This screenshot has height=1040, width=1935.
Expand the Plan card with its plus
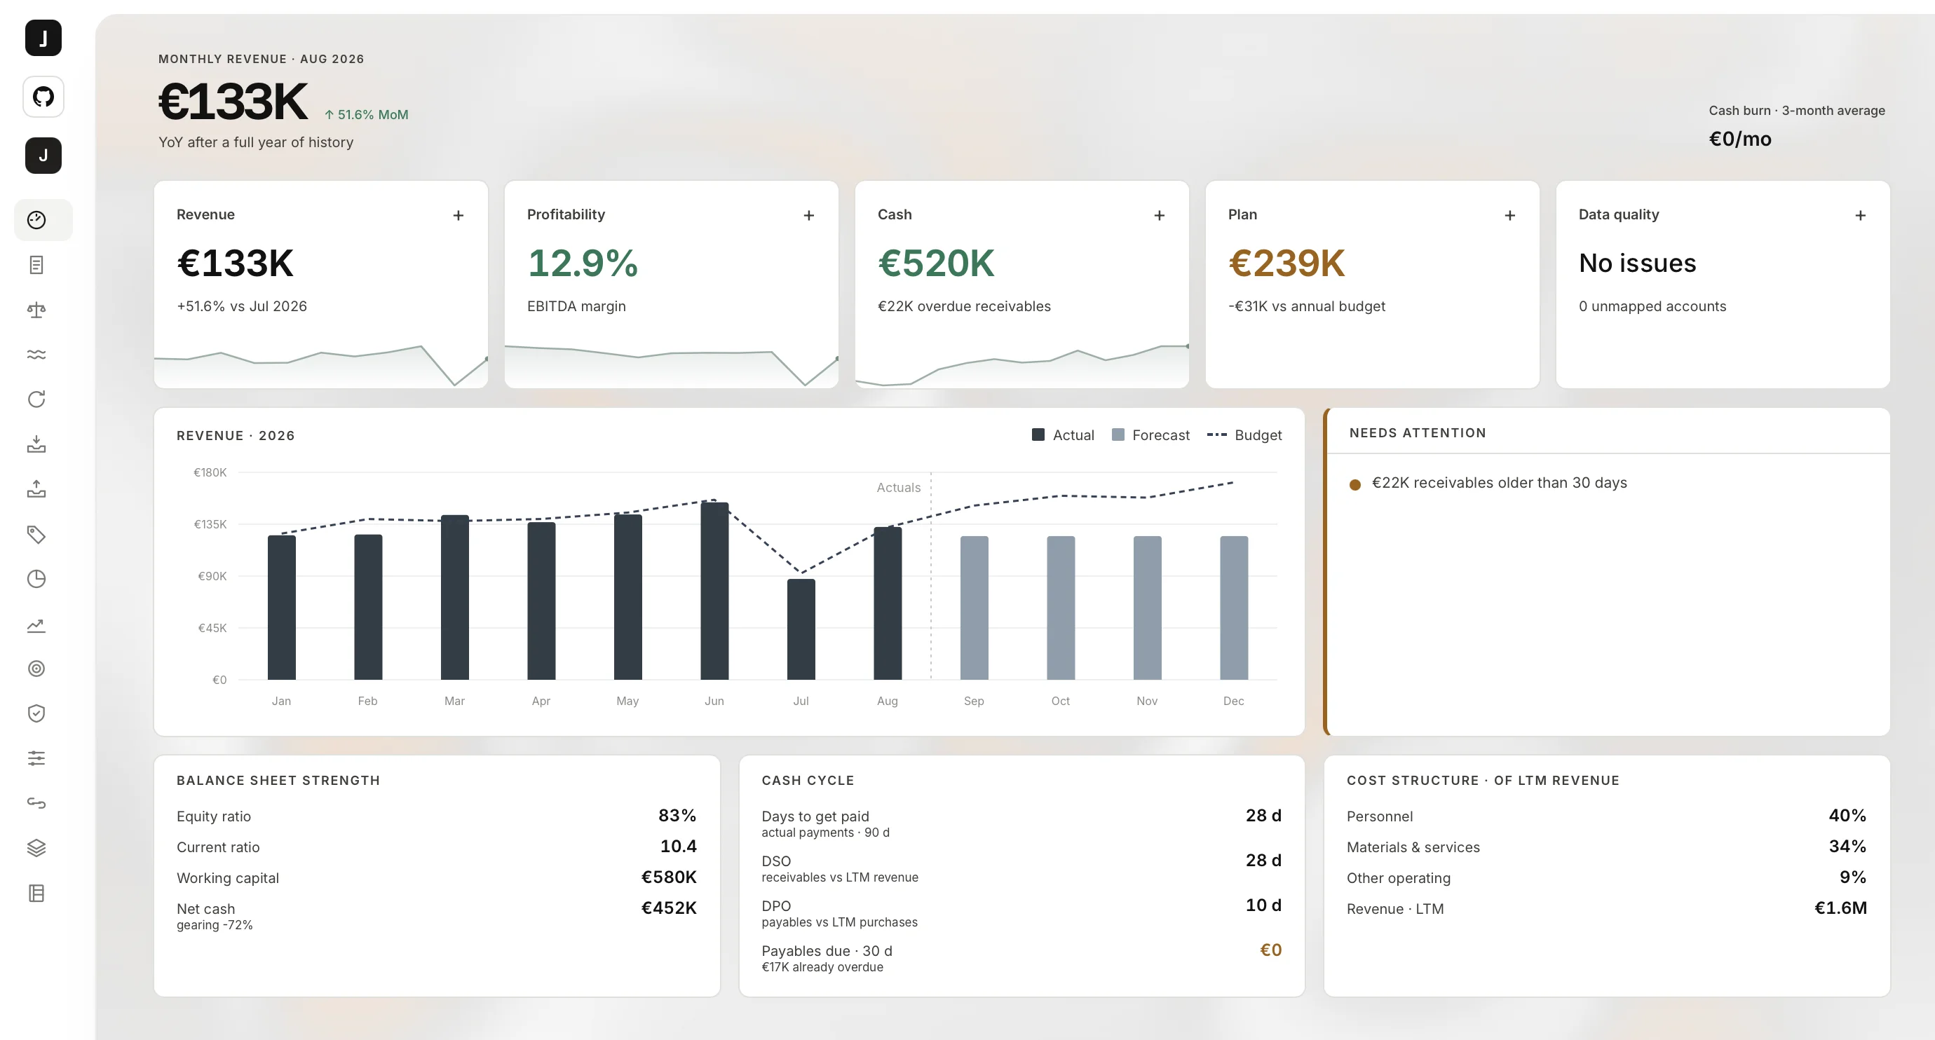[x=1510, y=216]
